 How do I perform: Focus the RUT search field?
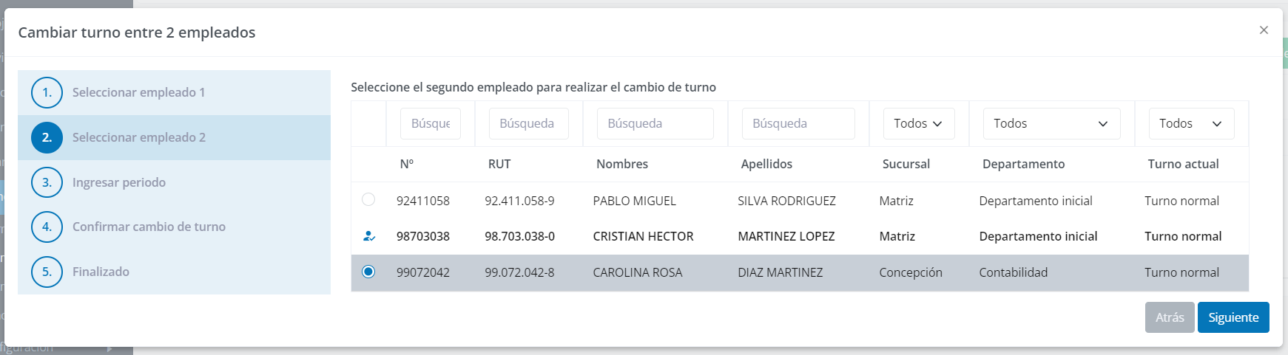coord(528,123)
